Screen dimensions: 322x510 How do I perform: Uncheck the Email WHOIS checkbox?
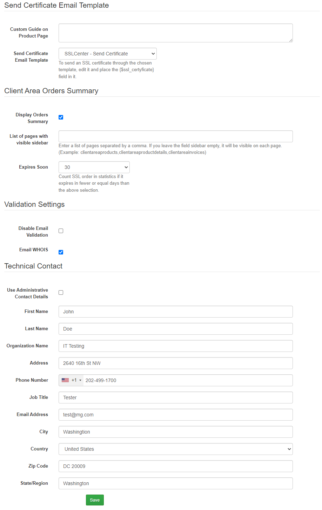coord(61,252)
